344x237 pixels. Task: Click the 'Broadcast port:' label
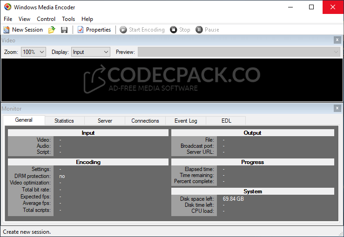coord(197,146)
